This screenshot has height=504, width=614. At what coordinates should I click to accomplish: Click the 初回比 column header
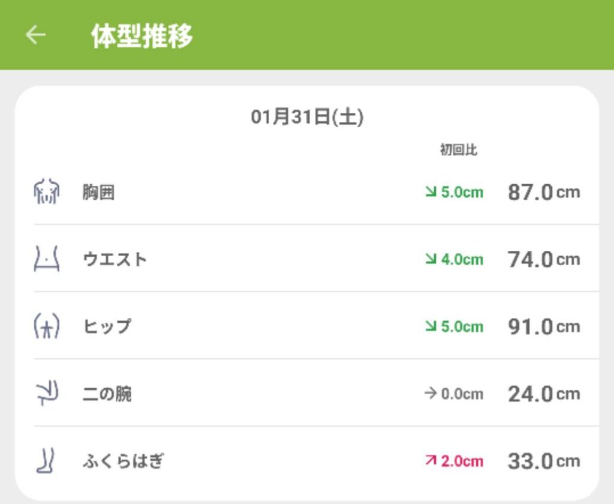tap(458, 151)
